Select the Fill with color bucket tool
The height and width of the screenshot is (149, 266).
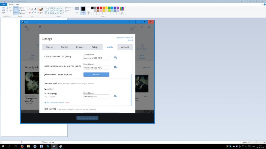click(32, 9)
